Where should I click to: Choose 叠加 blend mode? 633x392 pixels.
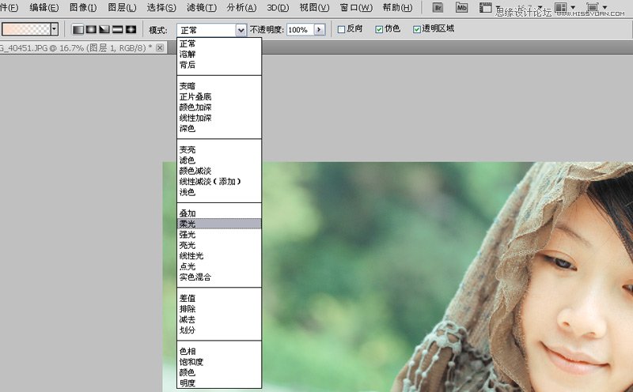pos(219,213)
